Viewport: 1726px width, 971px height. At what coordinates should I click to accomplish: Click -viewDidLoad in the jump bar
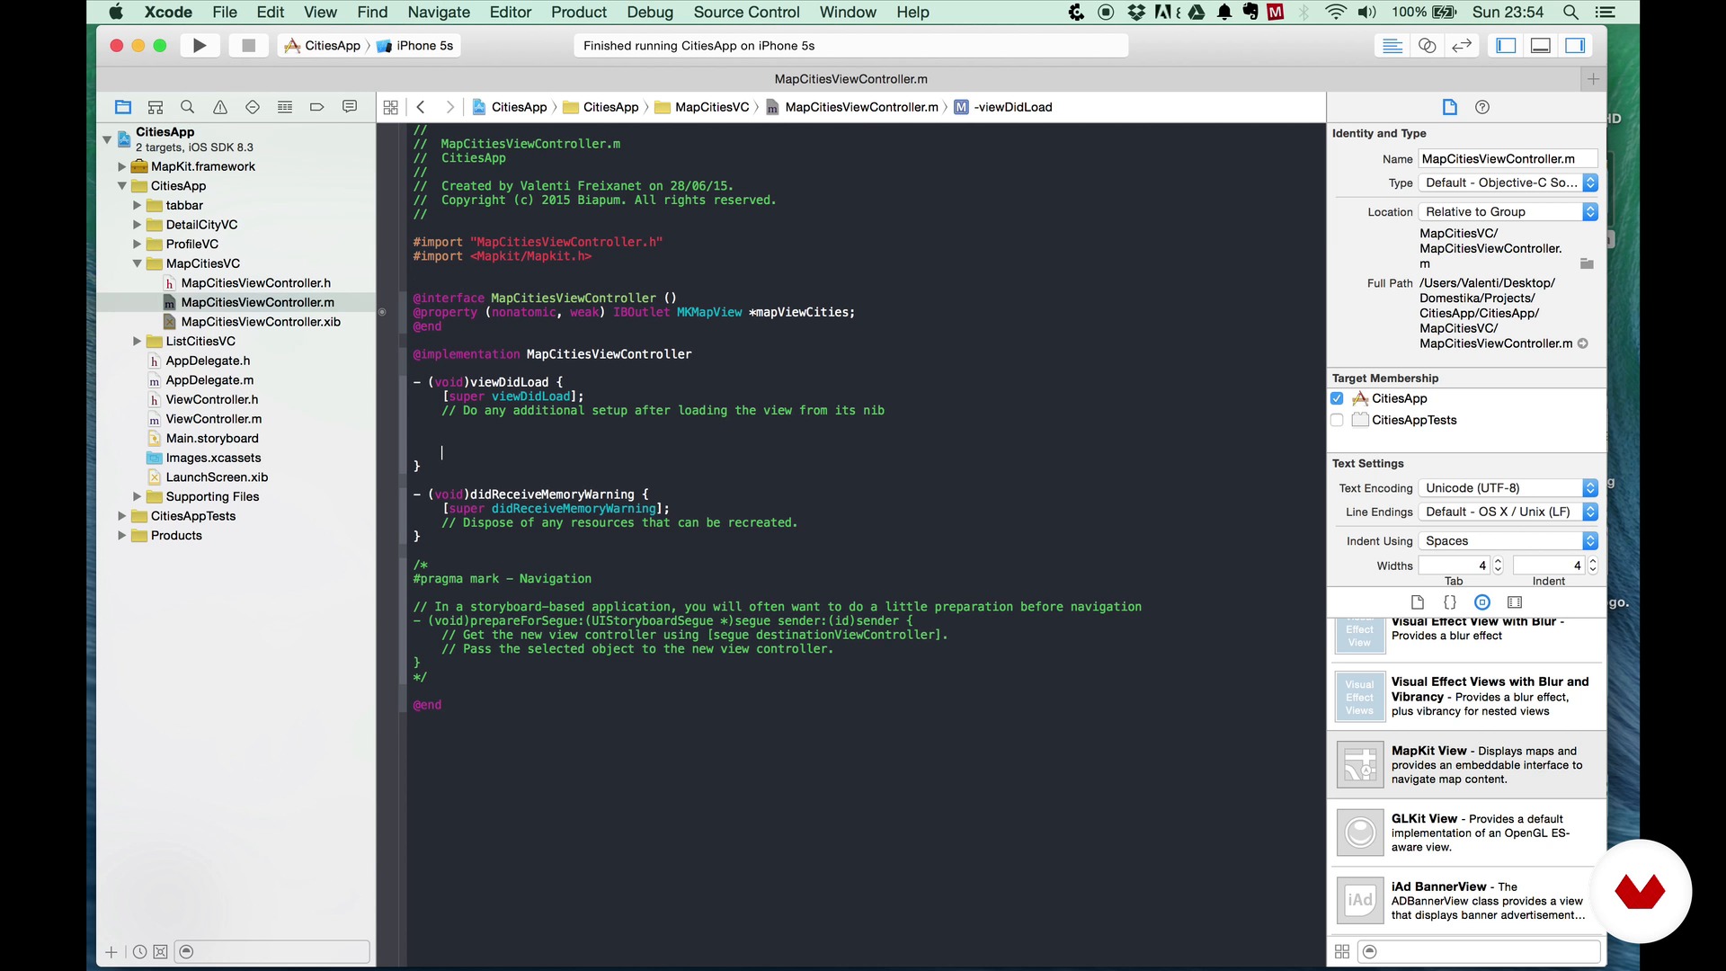[1013, 107]
